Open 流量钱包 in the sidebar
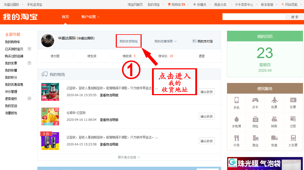304x170 pixels. point(11,113)
